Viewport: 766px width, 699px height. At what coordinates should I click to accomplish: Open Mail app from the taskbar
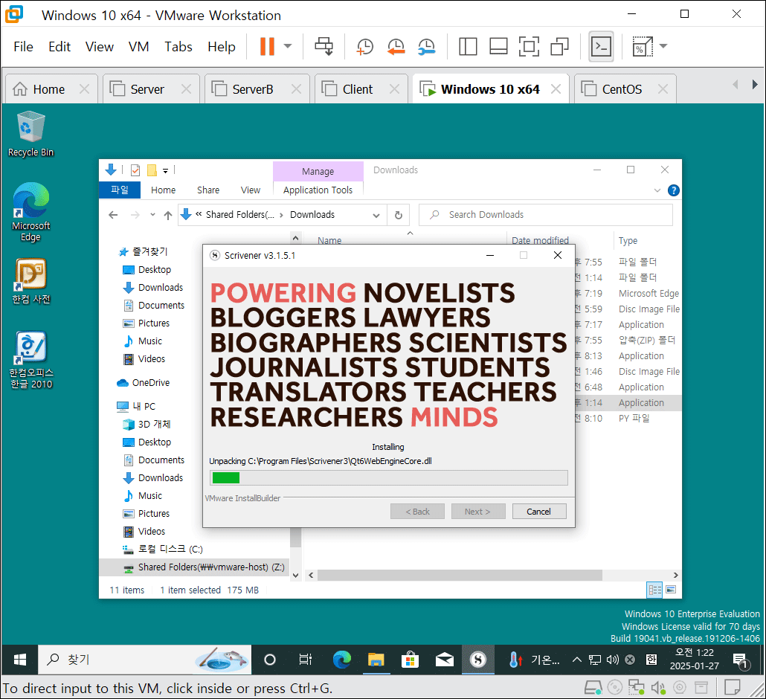[444, 660]
